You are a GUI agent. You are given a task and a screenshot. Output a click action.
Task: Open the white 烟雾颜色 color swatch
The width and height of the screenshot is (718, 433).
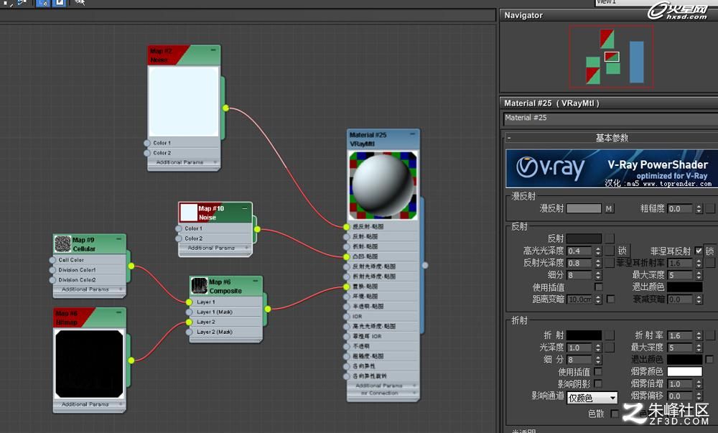pos(684,371)
